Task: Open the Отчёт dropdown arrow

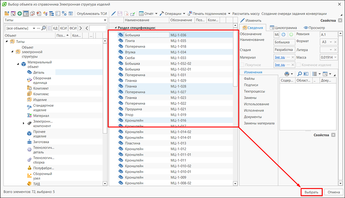Action: click(156, 13)
